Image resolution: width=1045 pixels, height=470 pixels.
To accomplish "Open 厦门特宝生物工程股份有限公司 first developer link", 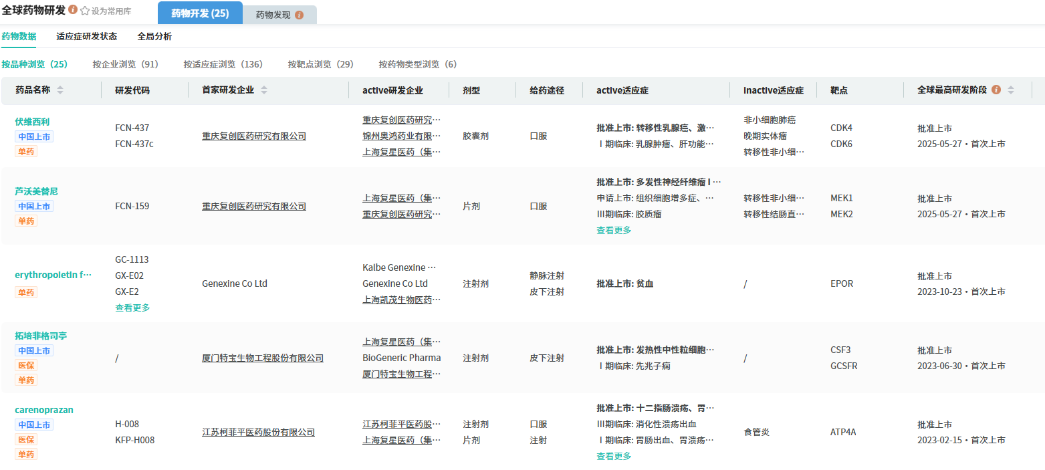I will (263, 358).
